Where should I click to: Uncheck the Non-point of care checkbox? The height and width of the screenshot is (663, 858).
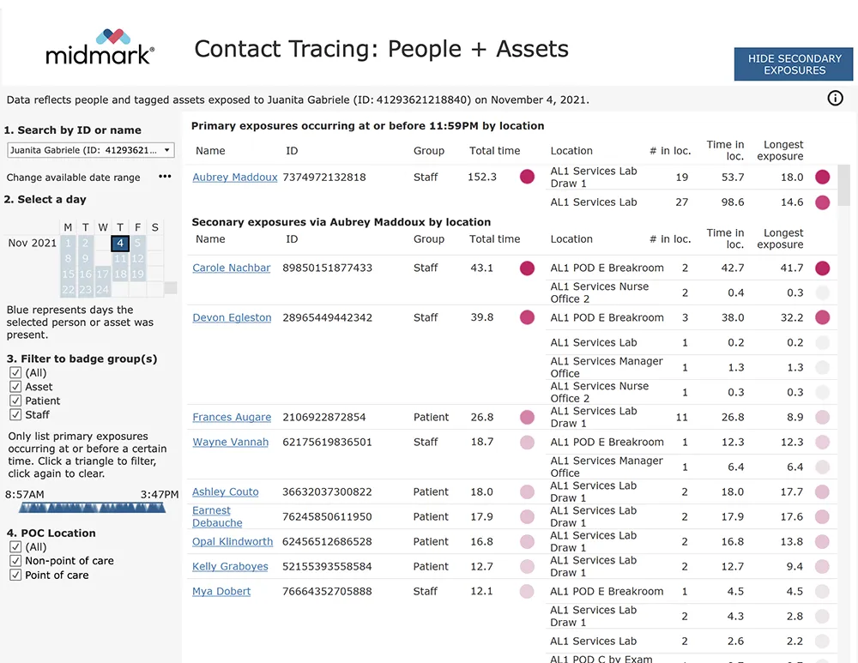[15, 561]
